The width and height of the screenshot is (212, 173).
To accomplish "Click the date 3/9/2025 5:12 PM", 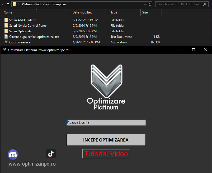I will pyautogui.click(x=85, y=37).
